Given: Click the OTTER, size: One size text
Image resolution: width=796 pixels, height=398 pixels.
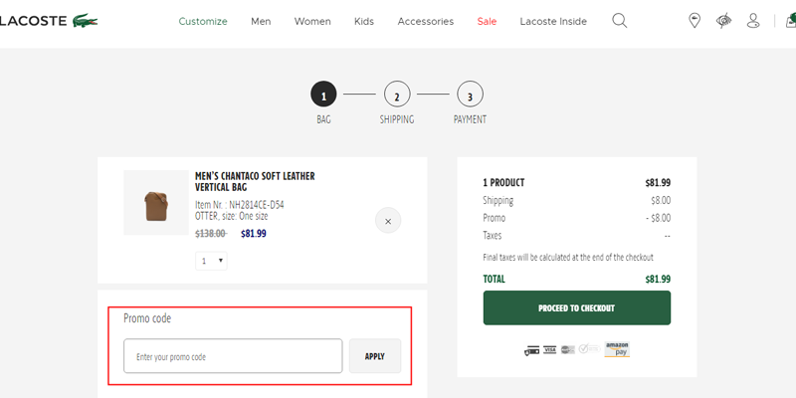Looking at the screenshot, I should tap(232, 216).
